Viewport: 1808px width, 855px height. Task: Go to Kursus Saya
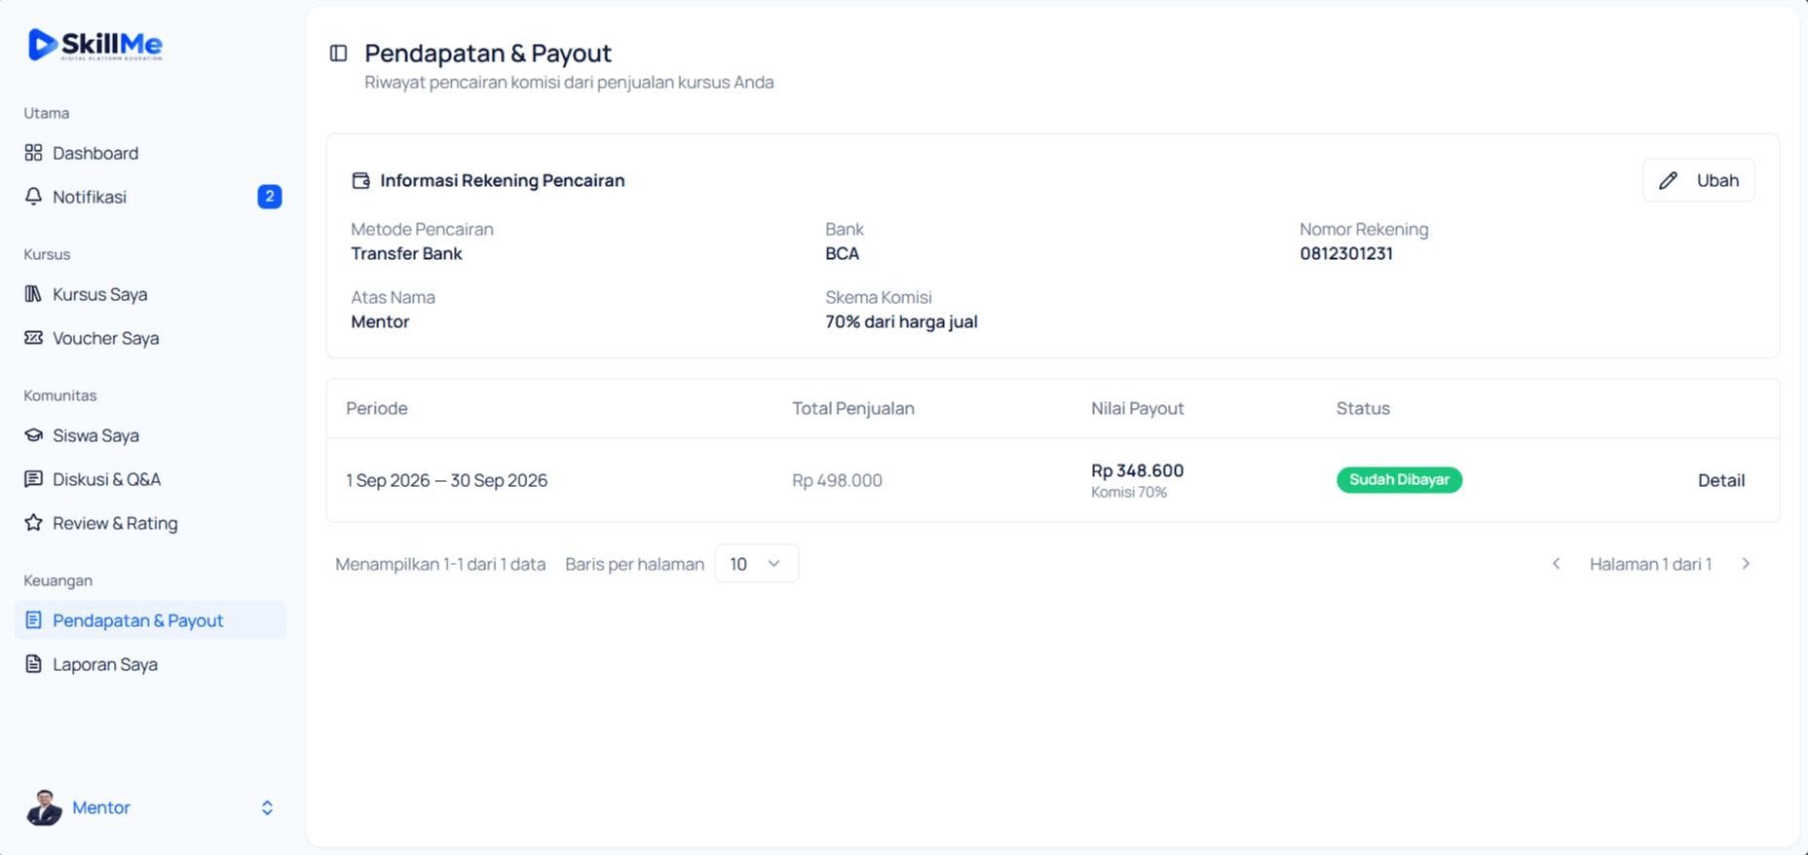pyautogui.click(x=151, y=294)
